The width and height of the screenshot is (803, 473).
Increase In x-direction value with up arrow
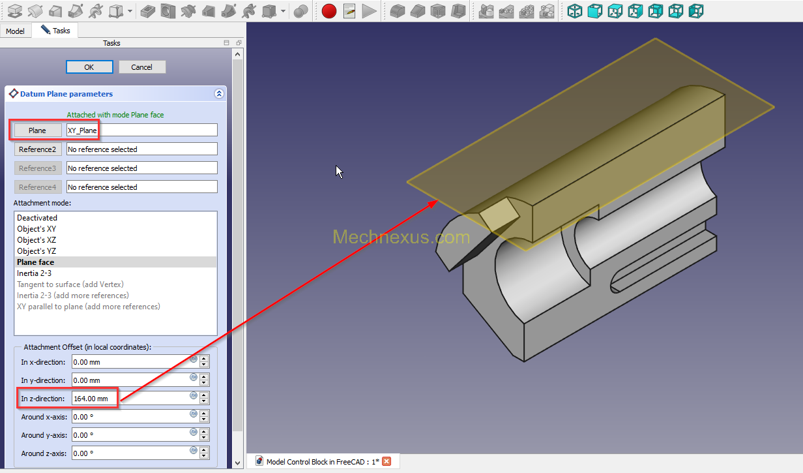(x=204, y=358)
